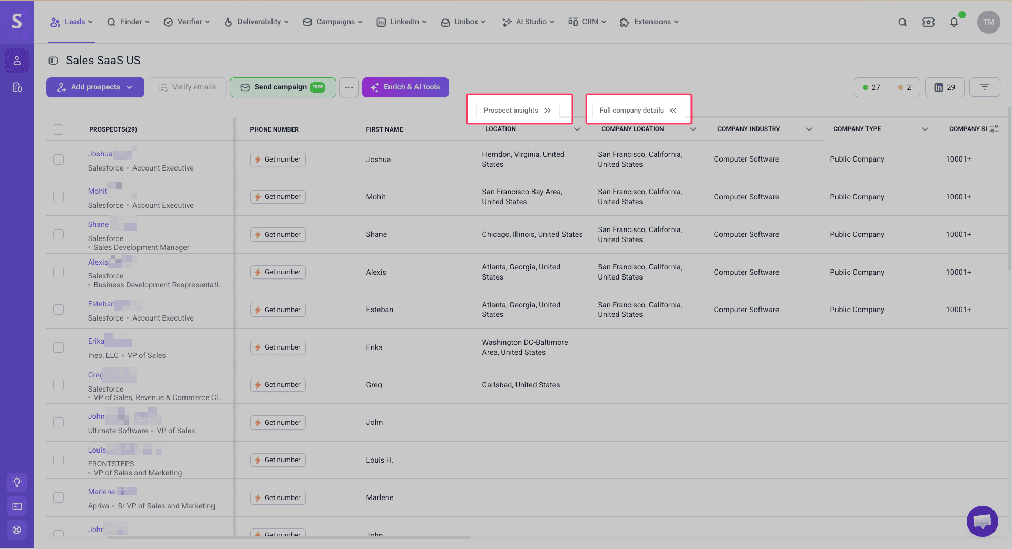Open the companies sidebar icon
The height and width of the screenshot is (549, 1012).
[17, 87]
